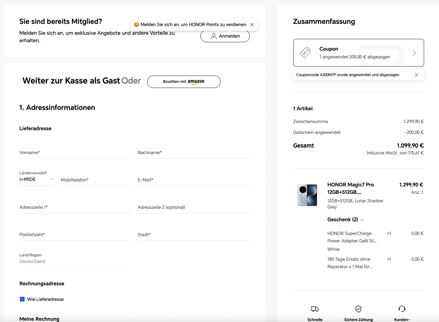The width and height of the screenshot is (439, 322).
Task: Open the Ländervorwahl (+49)DE dropdown
Action: click(x=37, y=179)
